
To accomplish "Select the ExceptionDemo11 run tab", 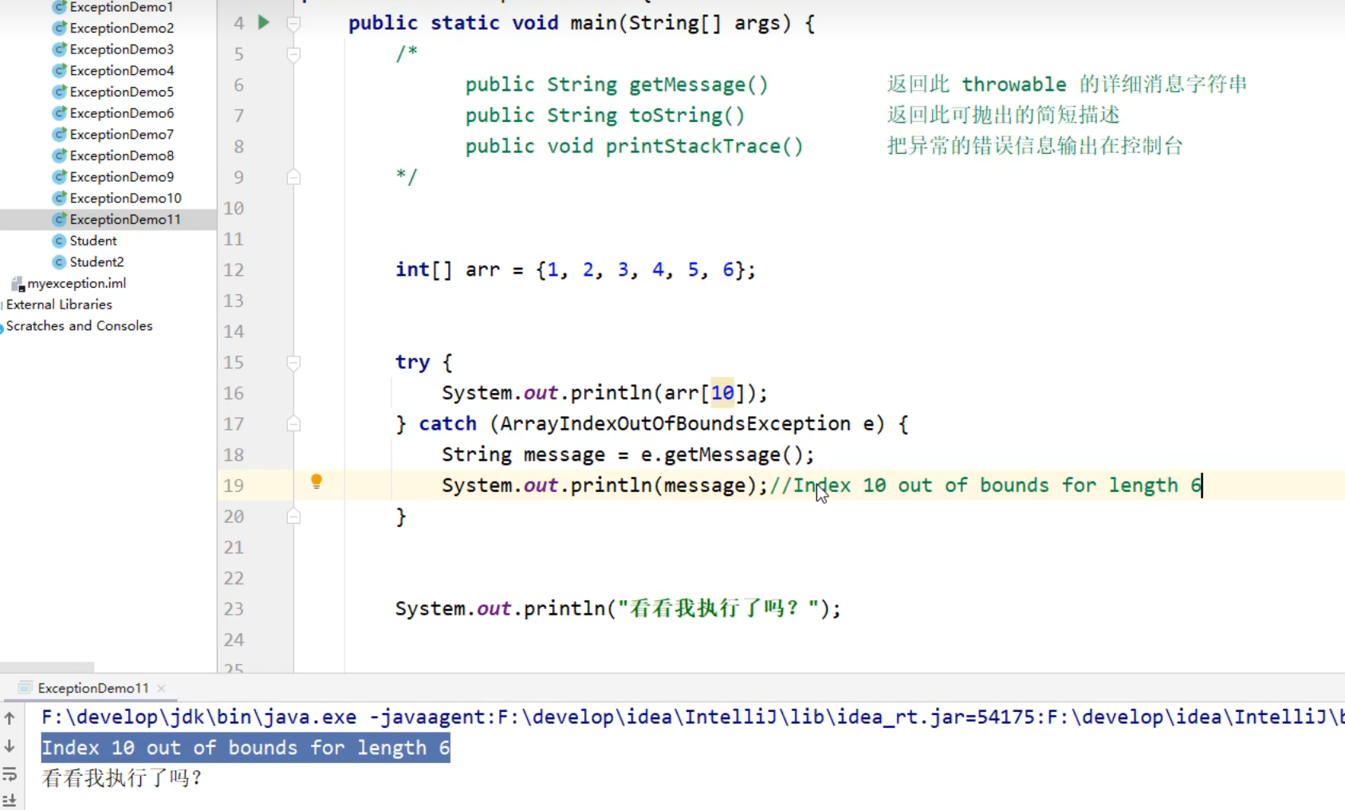I will [92, 688].
